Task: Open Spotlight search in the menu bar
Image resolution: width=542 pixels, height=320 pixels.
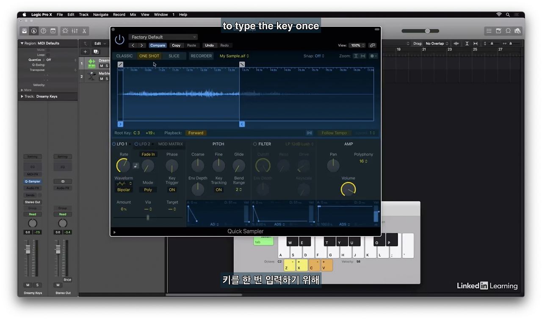Action: 508,14
